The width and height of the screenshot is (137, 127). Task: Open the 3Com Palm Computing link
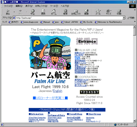coord(37,118)
